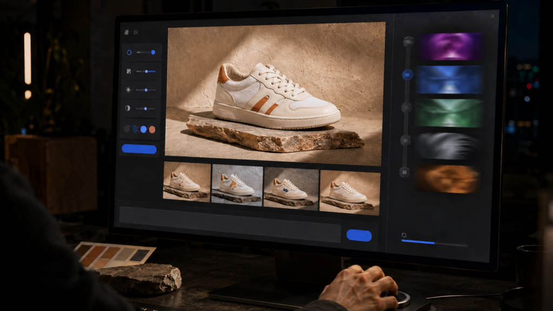Click the large sneaker preview image

[x=275, y=94]
